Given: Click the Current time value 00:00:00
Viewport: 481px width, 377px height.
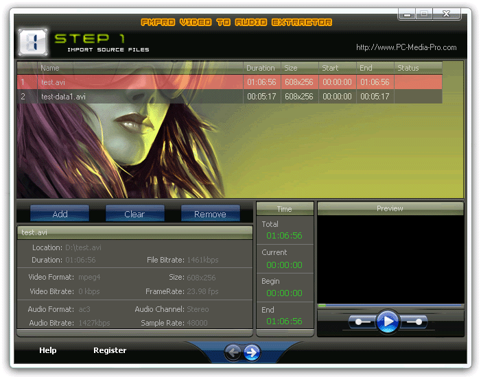Looking at the screenshot, I should click(284, 265).
